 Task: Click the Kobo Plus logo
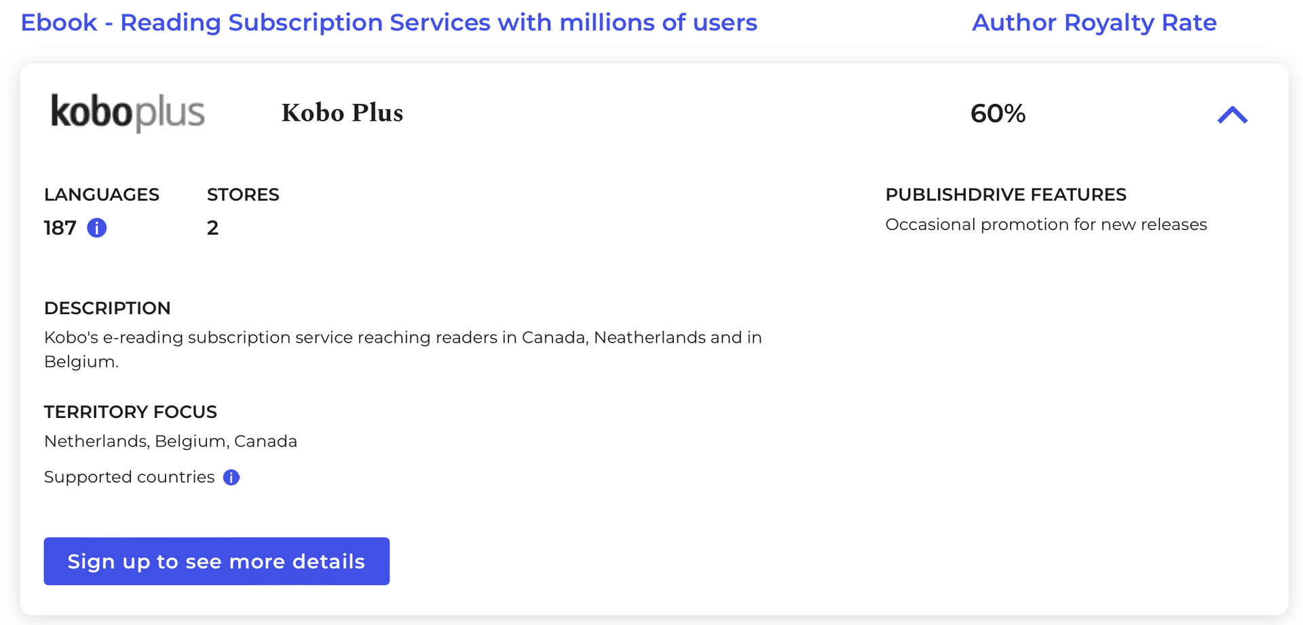click(x=126, y=113)
